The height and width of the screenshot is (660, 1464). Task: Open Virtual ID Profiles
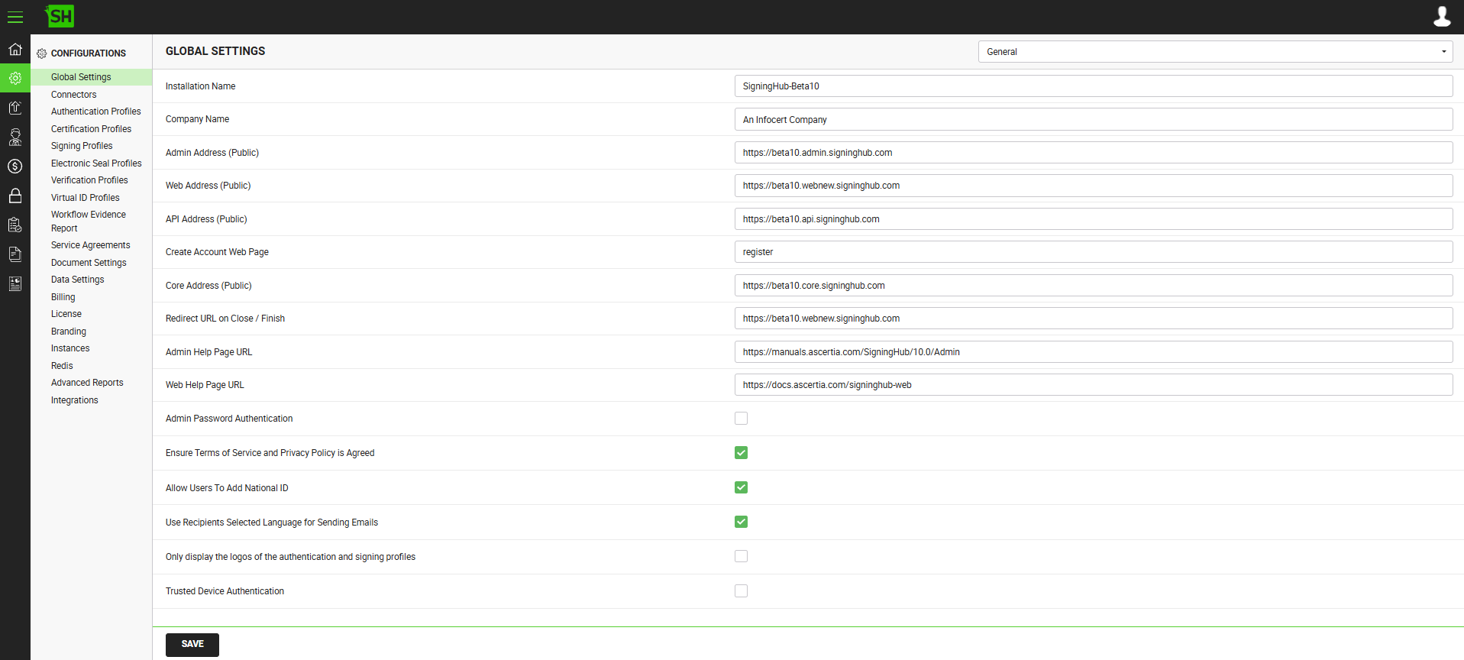click(86, 198)
